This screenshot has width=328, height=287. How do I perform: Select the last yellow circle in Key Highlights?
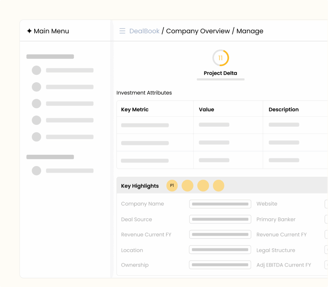coord(218,186)
